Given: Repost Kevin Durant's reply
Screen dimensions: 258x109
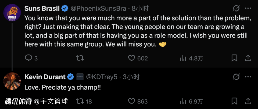Looking at the screenshot, I should pyautogui.click(x=80, y=101).
